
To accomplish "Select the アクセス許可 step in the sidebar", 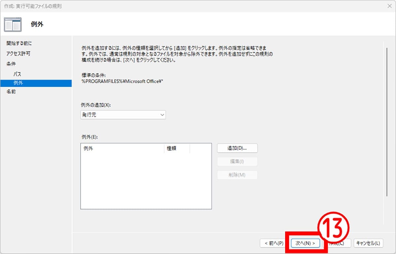I will 18,54.
